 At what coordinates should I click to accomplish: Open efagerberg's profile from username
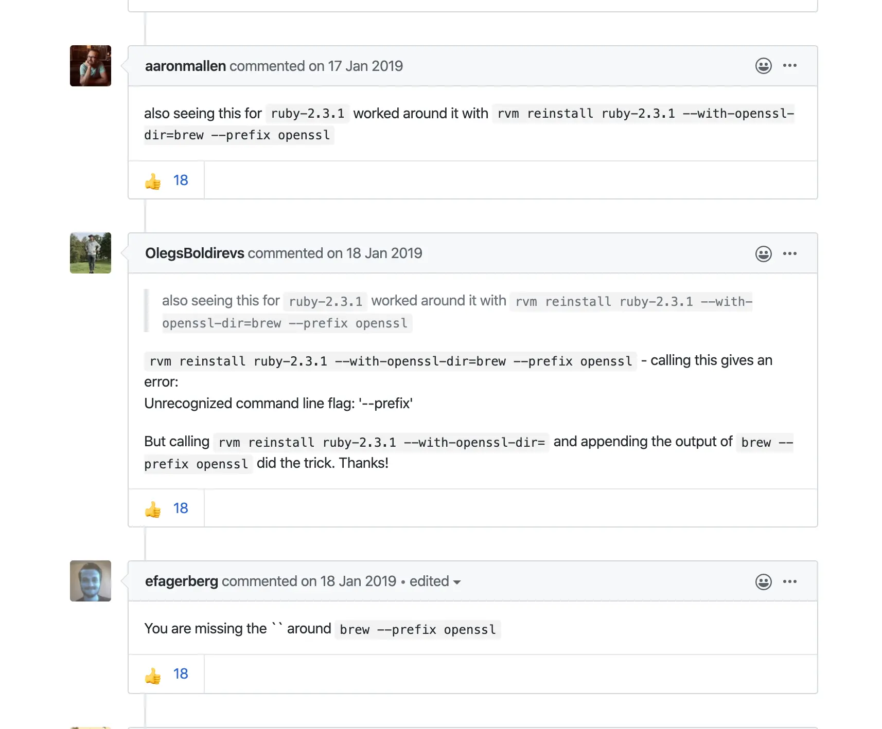coord(181,581)
